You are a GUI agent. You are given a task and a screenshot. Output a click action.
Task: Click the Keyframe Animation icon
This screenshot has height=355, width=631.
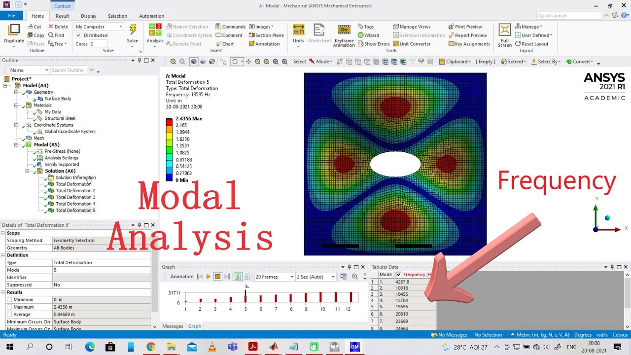(x=344, y=30)
